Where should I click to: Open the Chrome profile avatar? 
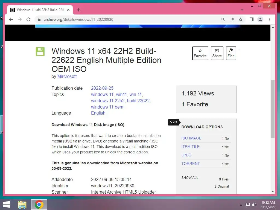260,19
